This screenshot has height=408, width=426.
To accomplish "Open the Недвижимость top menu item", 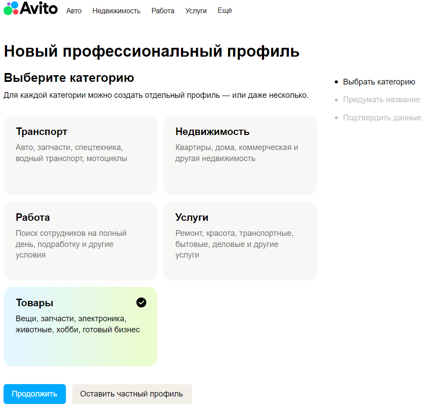I will pos(116,11).
